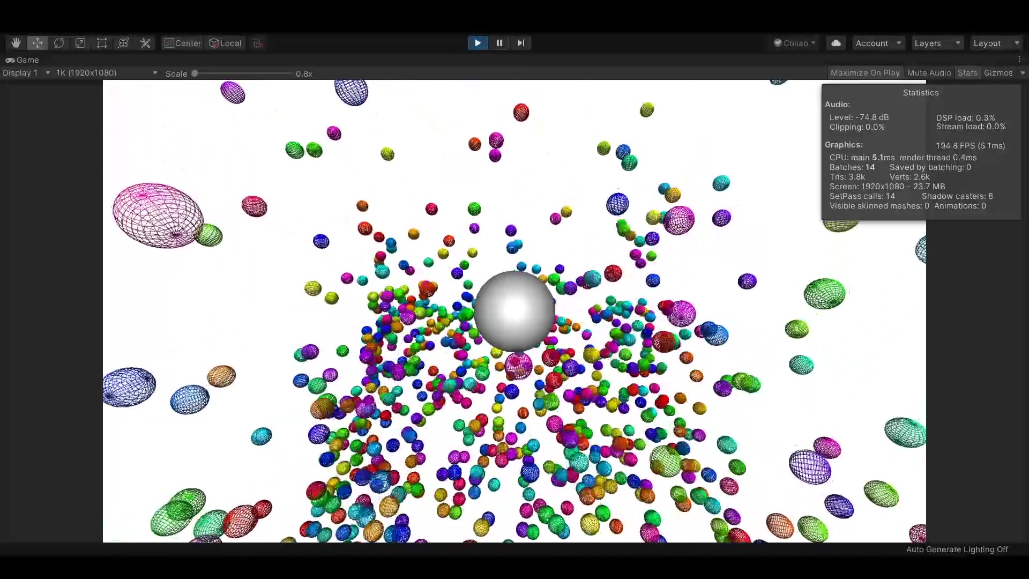The image size is (1029, 579).
Task: Open the Display 1 dropdown
Action: pos(26,73)
